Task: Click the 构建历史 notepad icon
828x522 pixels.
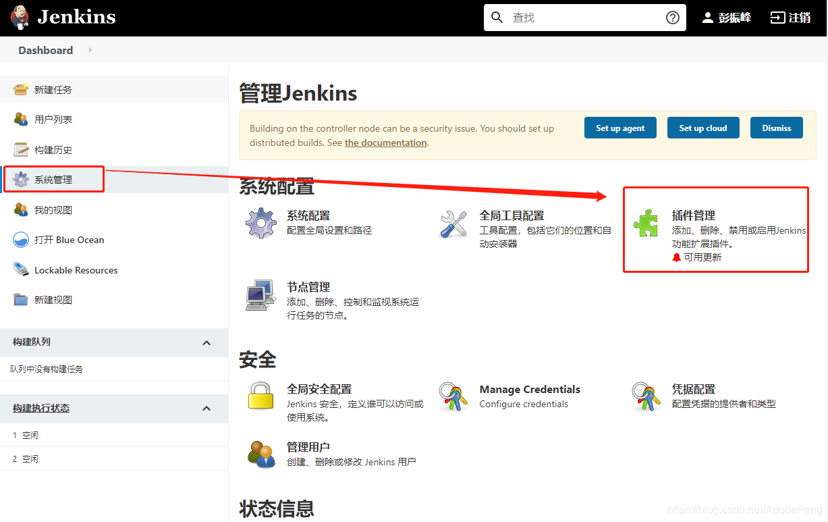Action: point(21,149)
